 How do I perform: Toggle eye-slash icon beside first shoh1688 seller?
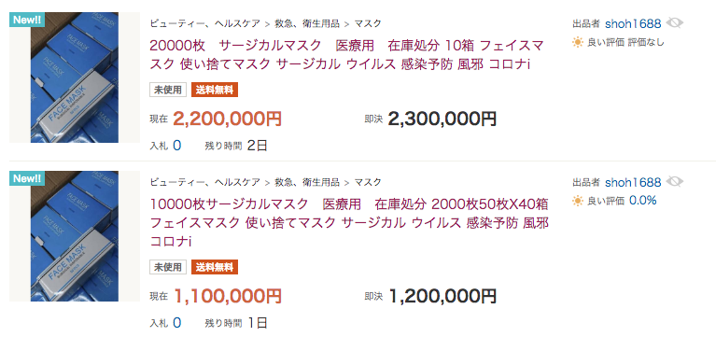[674, 23]
